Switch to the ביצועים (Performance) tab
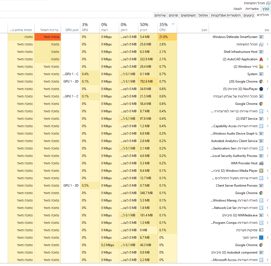271x266 pixels. point(248,15)
